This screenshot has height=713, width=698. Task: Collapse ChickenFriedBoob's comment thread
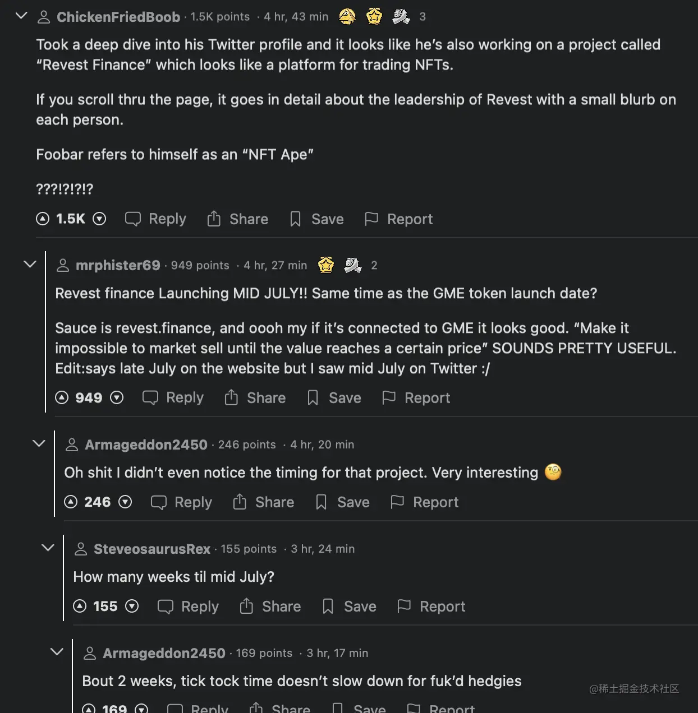point(21,16)
